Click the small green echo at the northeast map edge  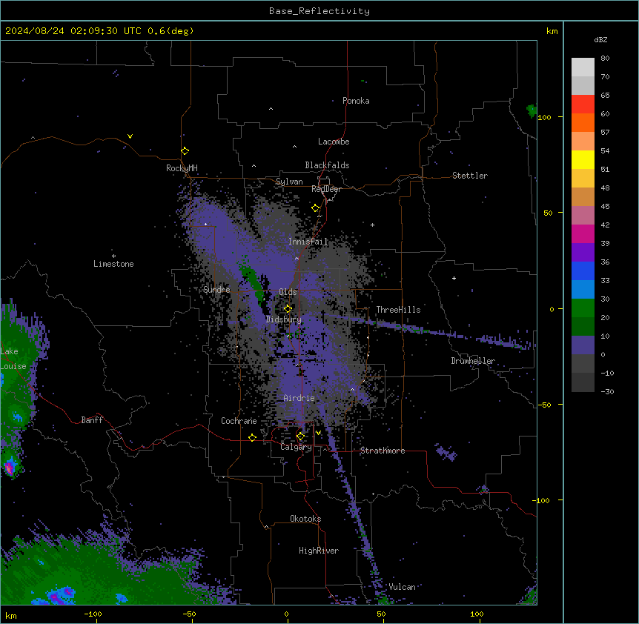532,110
